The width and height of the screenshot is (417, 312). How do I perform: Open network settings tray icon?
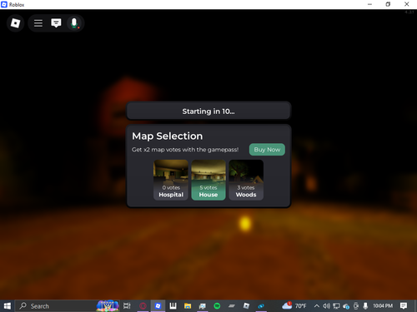336,306
